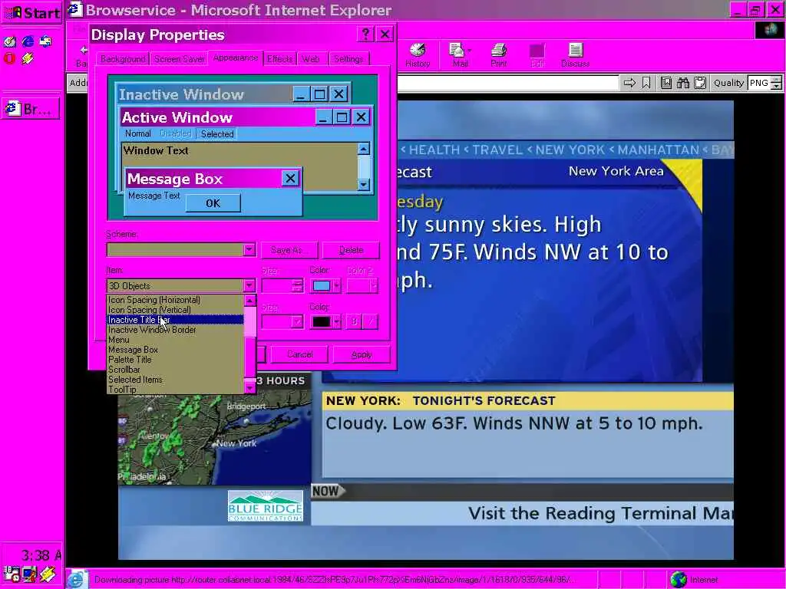Open the Web tab

point(311,59)
